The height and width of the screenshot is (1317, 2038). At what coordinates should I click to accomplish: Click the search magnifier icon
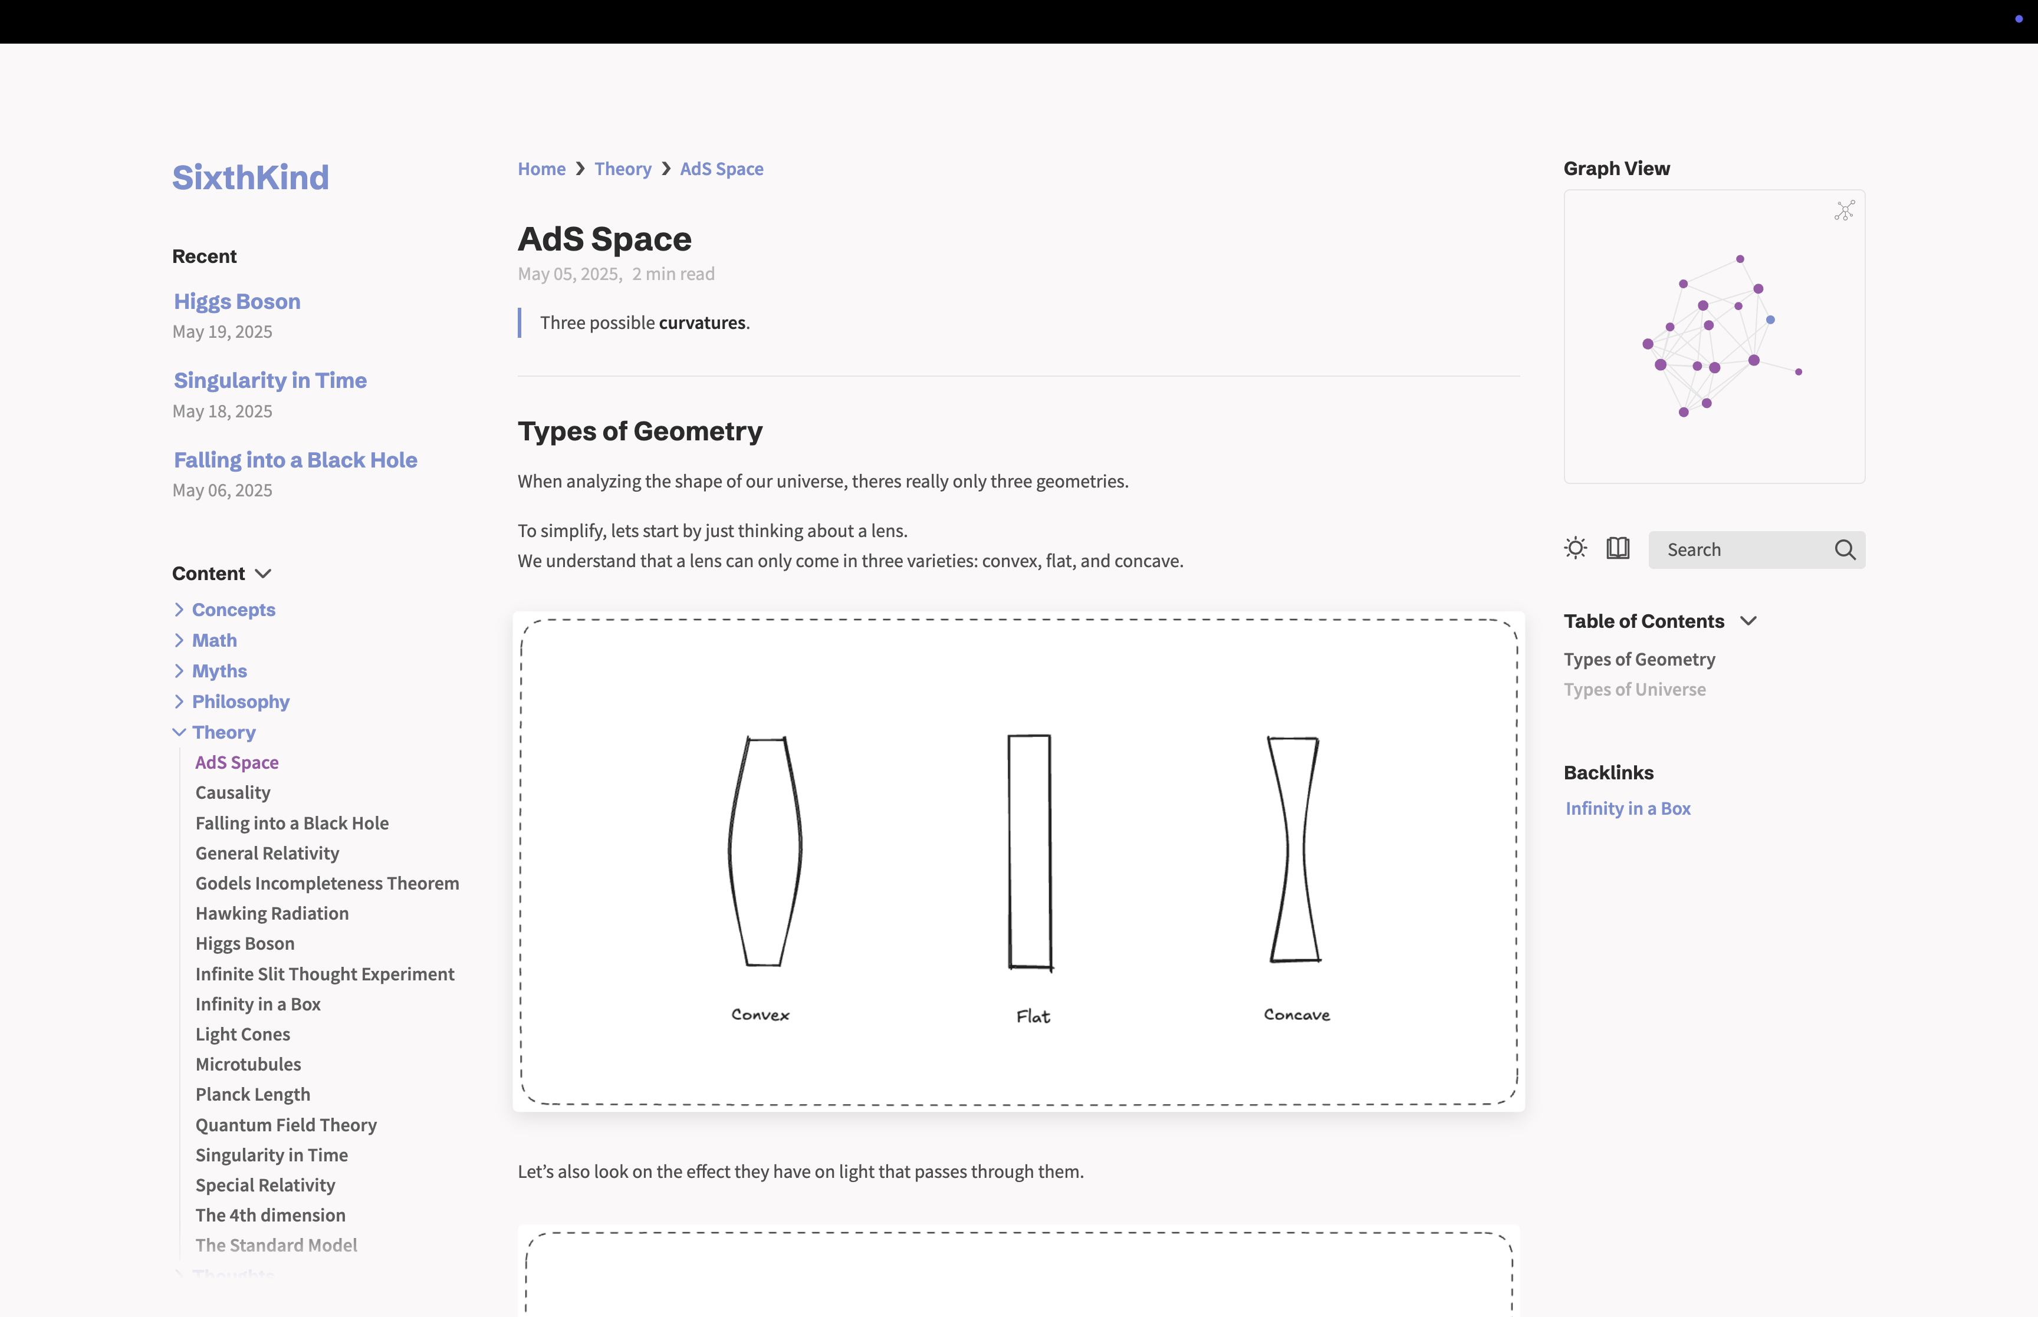1845,550
